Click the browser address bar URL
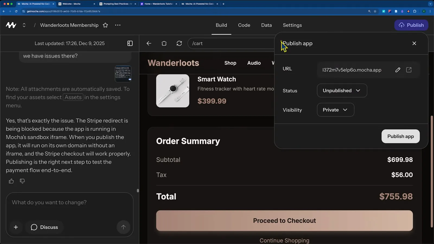Image resolution: width=434 pixels, height=244 pixels. [63, 11]
